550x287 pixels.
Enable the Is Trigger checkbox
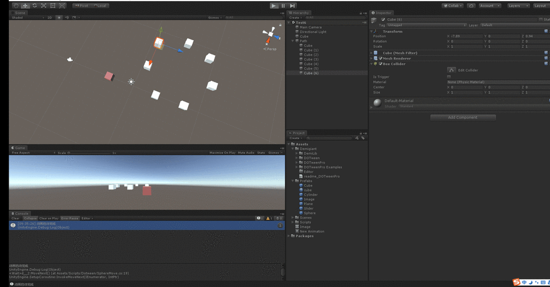pos(448,76)
